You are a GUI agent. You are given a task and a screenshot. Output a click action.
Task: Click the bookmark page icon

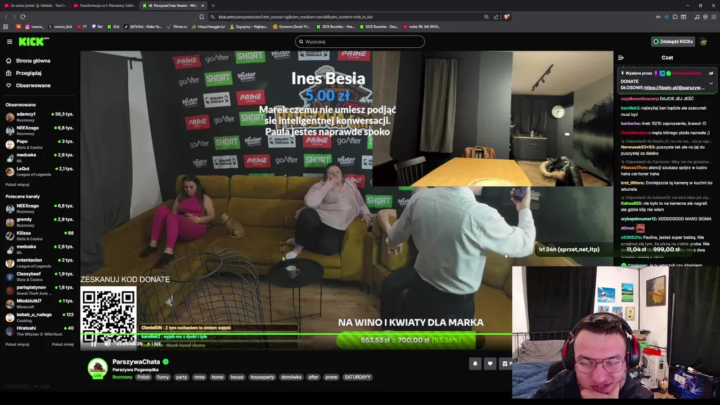[201, 17]
